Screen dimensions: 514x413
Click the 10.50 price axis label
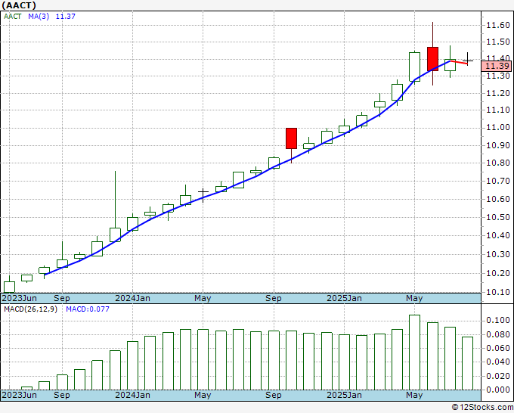[x=498, y=217]
